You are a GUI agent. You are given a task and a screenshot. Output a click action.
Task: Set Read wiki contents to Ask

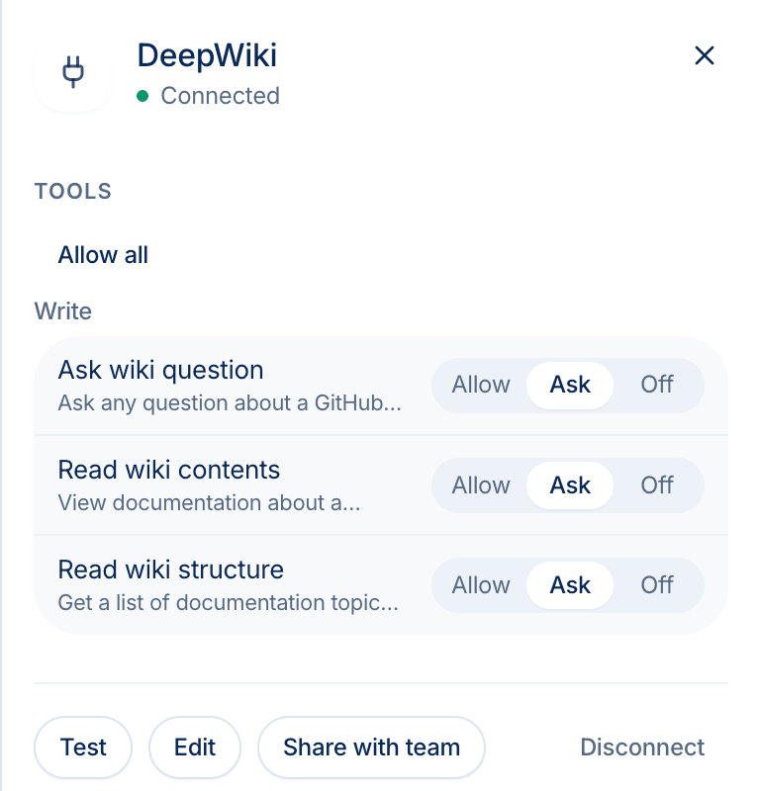click(570, 485)
